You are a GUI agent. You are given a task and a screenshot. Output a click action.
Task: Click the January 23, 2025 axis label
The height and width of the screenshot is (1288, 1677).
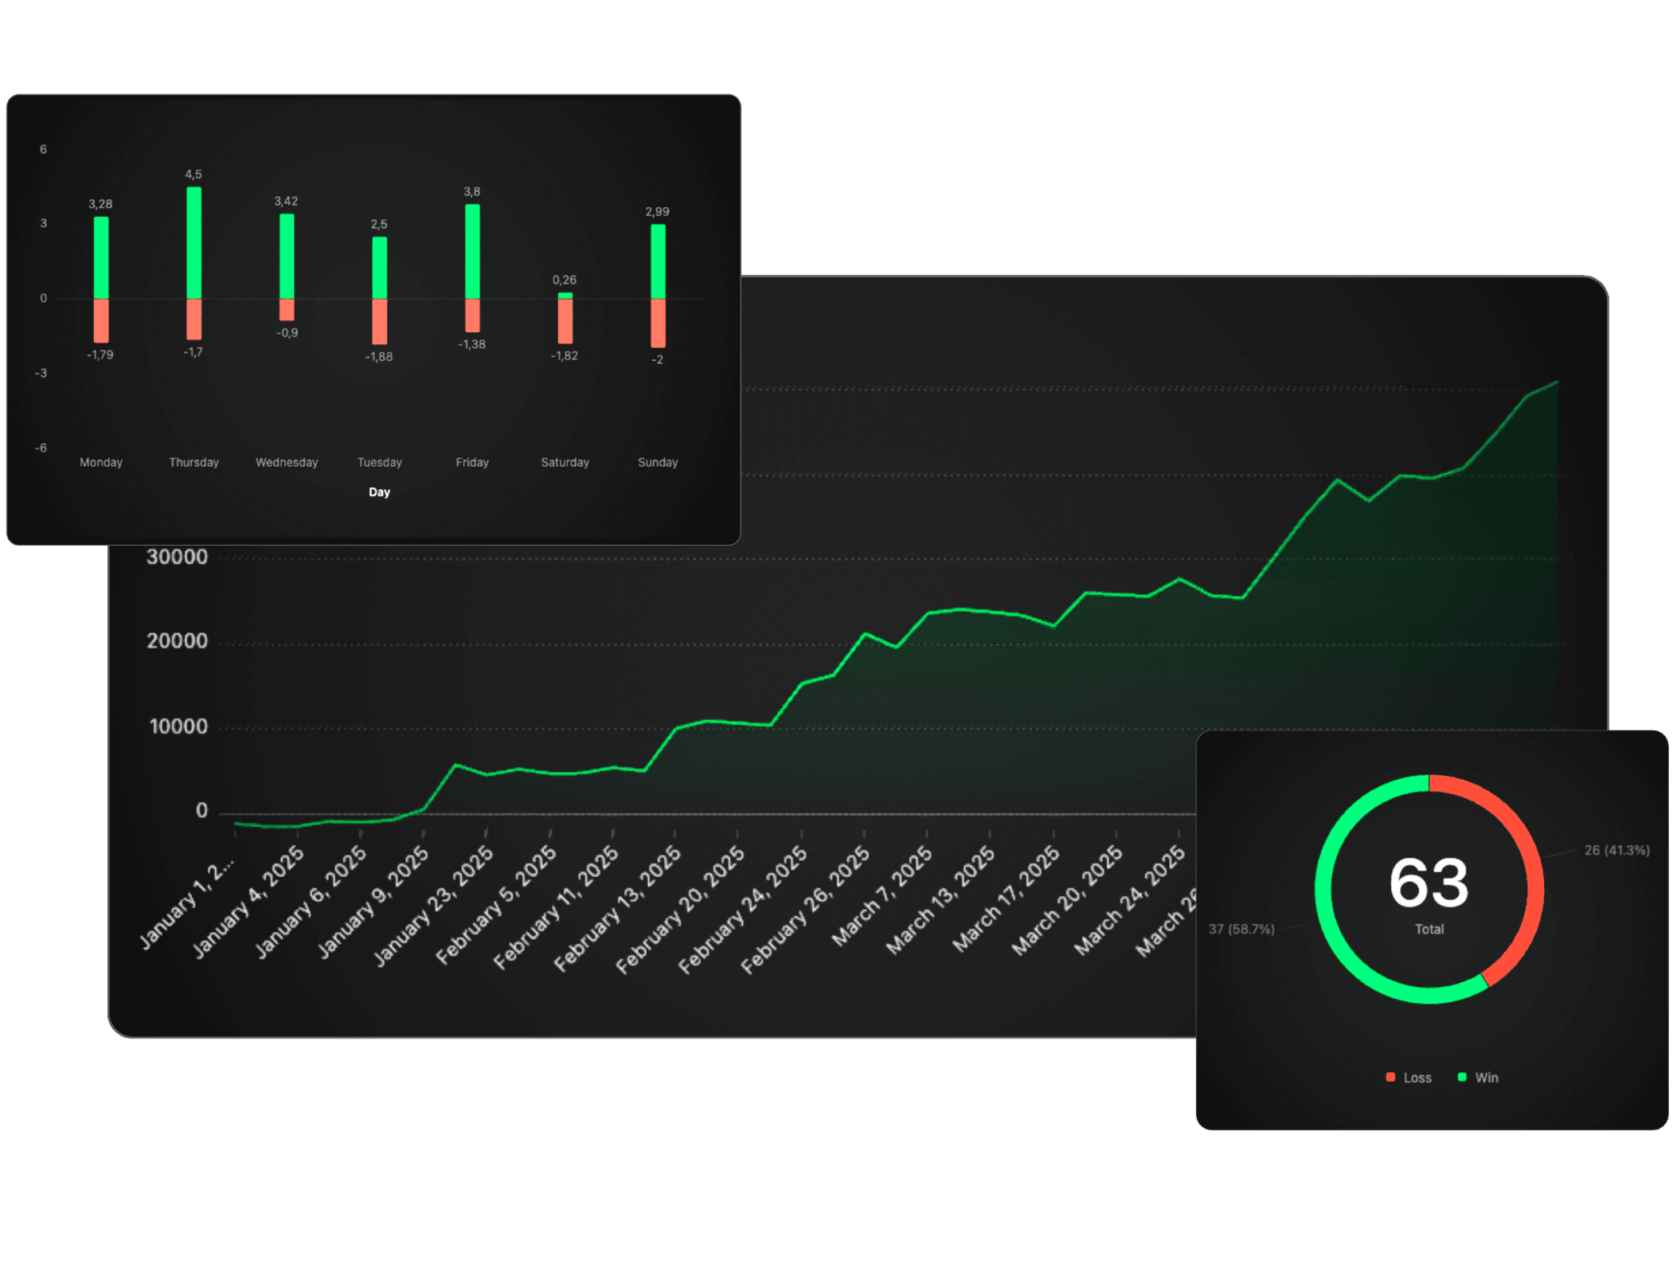point(436,905)
